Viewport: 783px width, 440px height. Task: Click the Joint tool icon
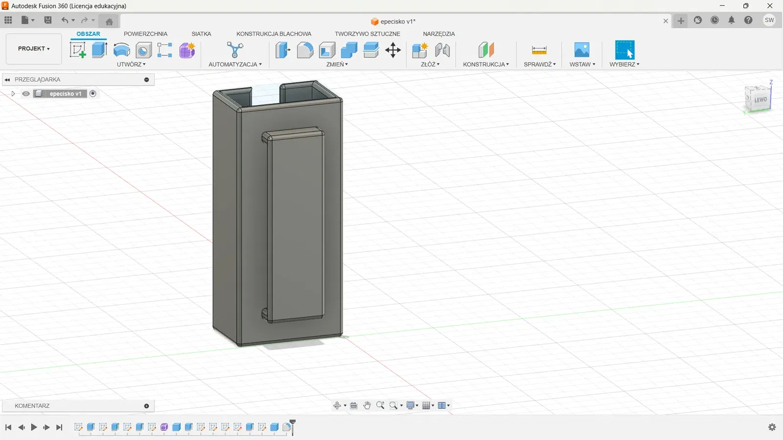[442, 50]
